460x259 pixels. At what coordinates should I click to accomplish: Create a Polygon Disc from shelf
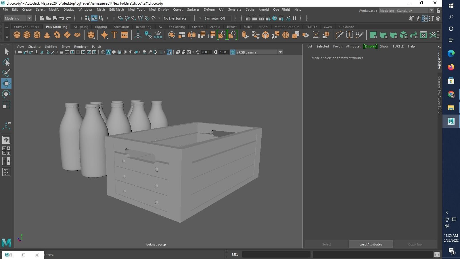(77, 35)
